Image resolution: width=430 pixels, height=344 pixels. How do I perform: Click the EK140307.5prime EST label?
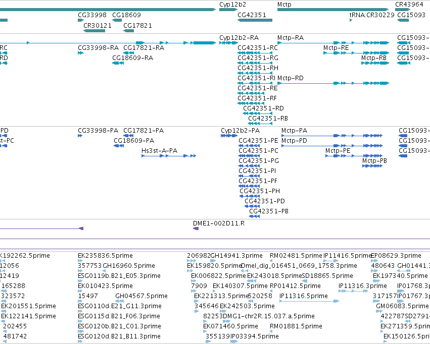240,286
